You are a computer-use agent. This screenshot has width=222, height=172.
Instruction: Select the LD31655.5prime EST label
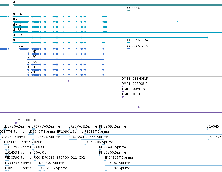18,163
